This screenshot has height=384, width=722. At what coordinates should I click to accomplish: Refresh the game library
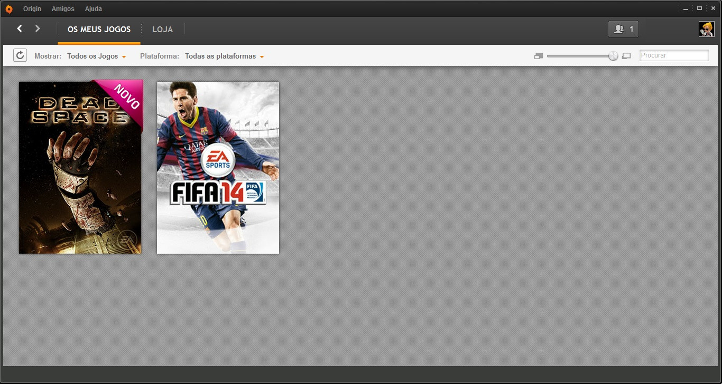tap(20, 55)
